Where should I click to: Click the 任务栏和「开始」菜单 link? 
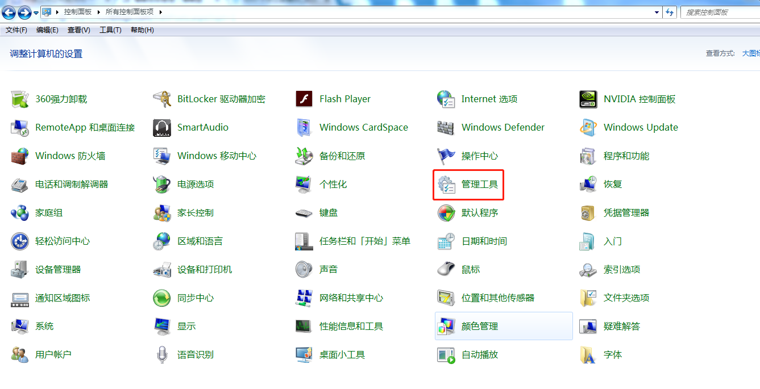click(364, 241)
